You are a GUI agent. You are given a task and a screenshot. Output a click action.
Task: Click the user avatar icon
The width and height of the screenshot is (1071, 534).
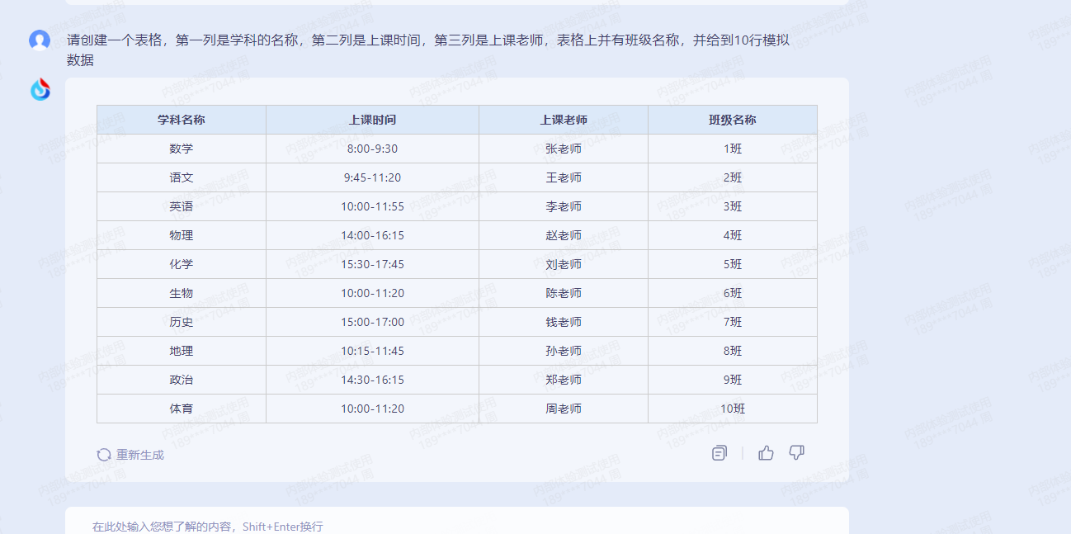[40, 40]
